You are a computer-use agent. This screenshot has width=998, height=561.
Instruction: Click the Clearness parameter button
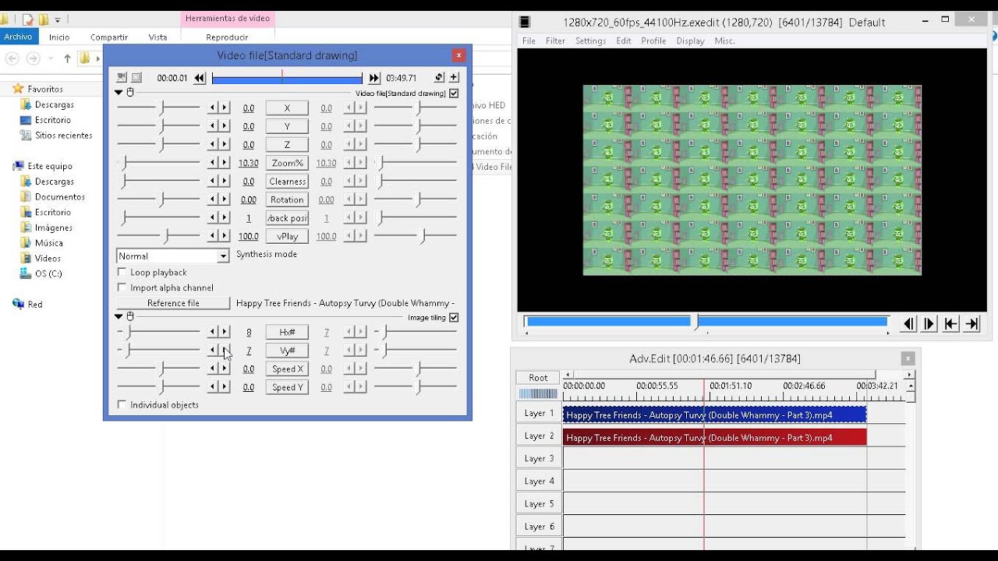click(x=287, y=181)
